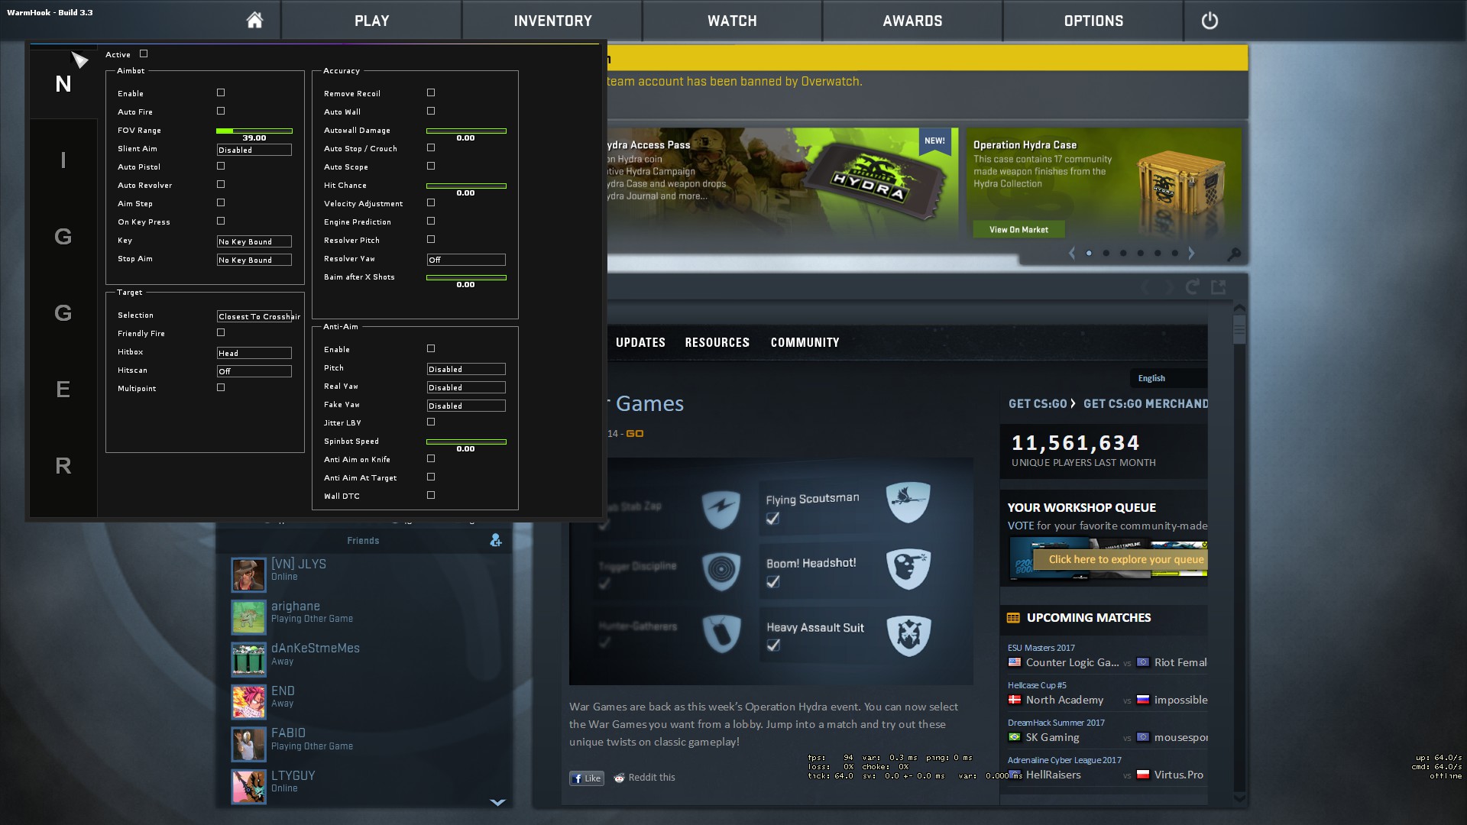Open the AWARDS menu

click(x=912, y=21)
